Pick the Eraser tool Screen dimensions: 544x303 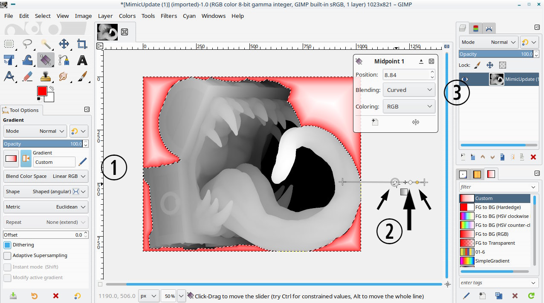click(27, 76)
